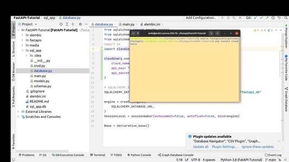Collapse the sql_app folder
289x162 pixels.
[23, 50]
